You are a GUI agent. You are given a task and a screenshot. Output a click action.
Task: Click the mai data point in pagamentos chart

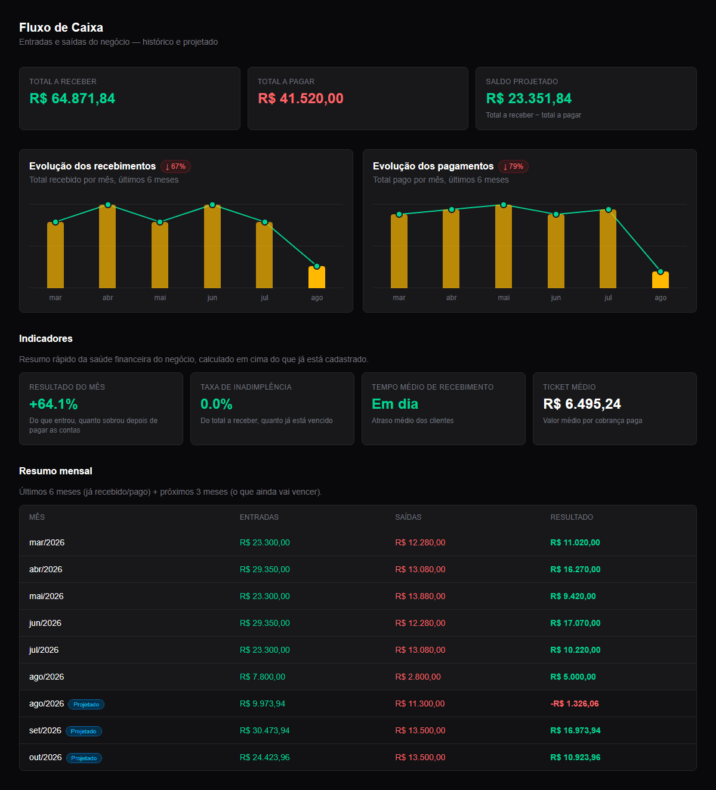coord(504,205)
